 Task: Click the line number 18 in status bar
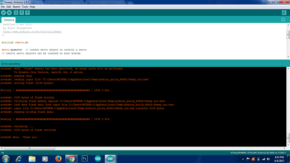(x=3, y=153)
